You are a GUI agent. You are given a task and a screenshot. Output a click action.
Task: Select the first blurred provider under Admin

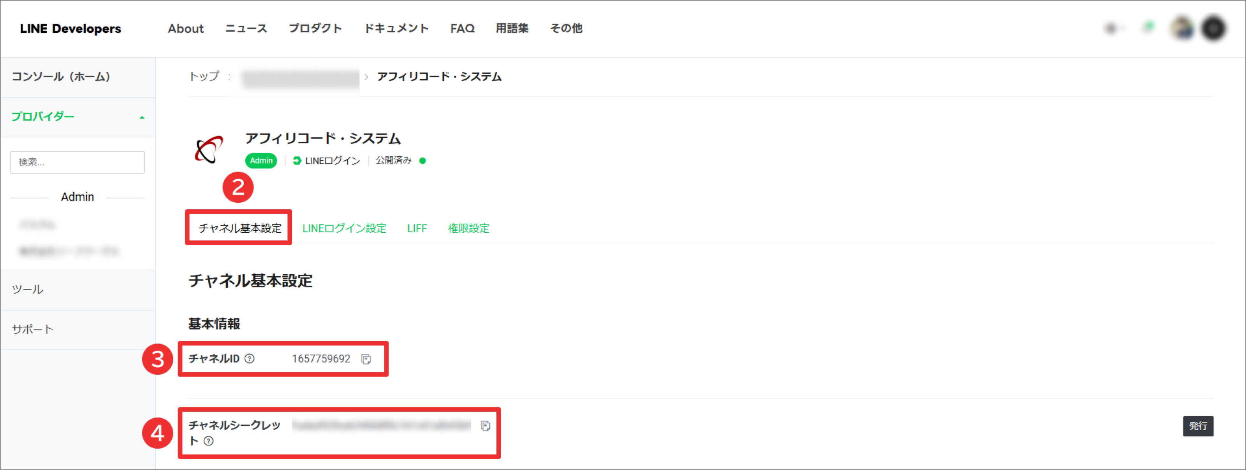(38, 225)
